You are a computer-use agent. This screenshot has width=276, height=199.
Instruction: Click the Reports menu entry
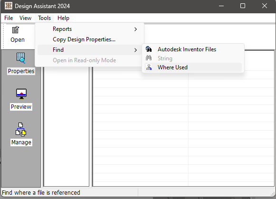coord(89,29)
